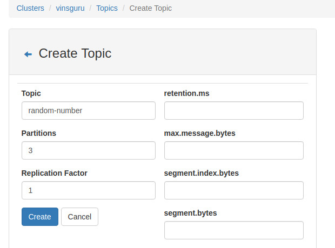This screenshot has width=335, height=248.
Task: Click the max.message.bytes label
Action: pyautogui.click(x=199, y=133)
